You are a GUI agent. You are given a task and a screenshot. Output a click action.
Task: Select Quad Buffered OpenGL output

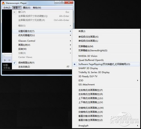pyautogui.click(x=106, y=60)
